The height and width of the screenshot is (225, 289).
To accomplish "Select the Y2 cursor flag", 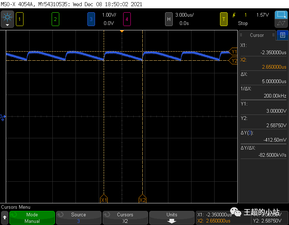I will pos(233,60).
